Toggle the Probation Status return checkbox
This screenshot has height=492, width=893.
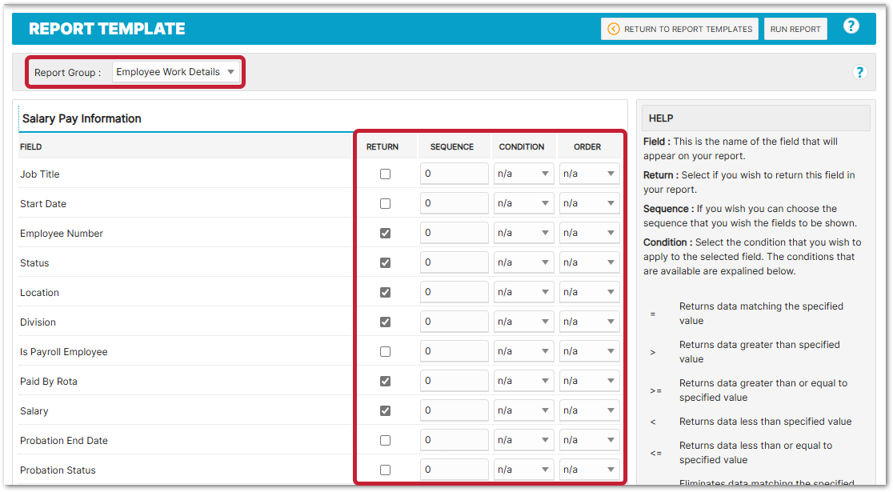coord(386,470)
